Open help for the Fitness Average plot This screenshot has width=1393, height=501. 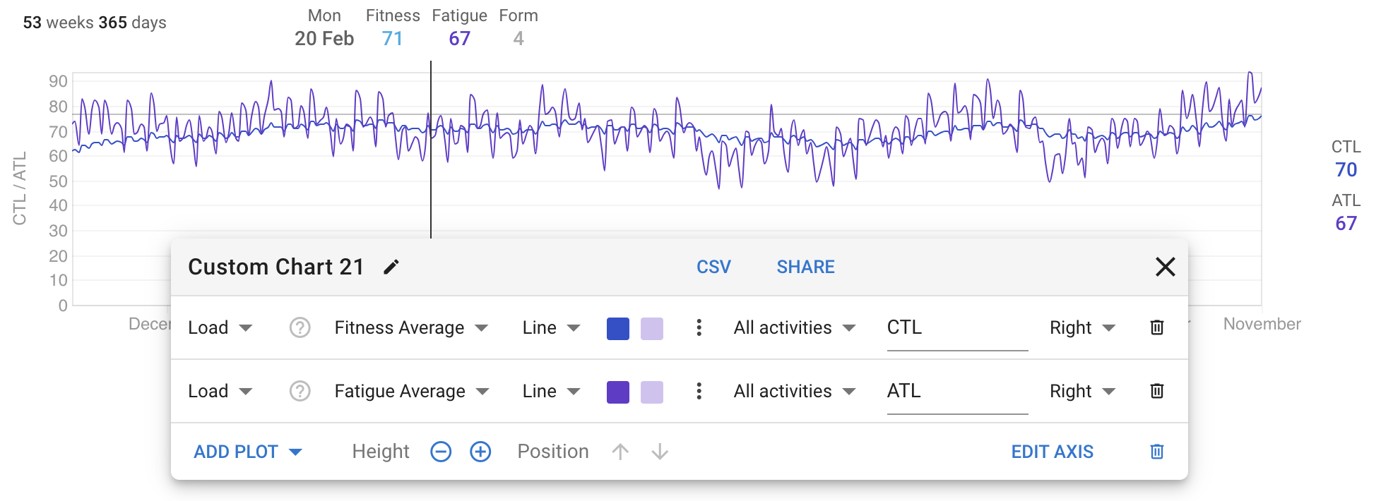(x=300, y=327)
